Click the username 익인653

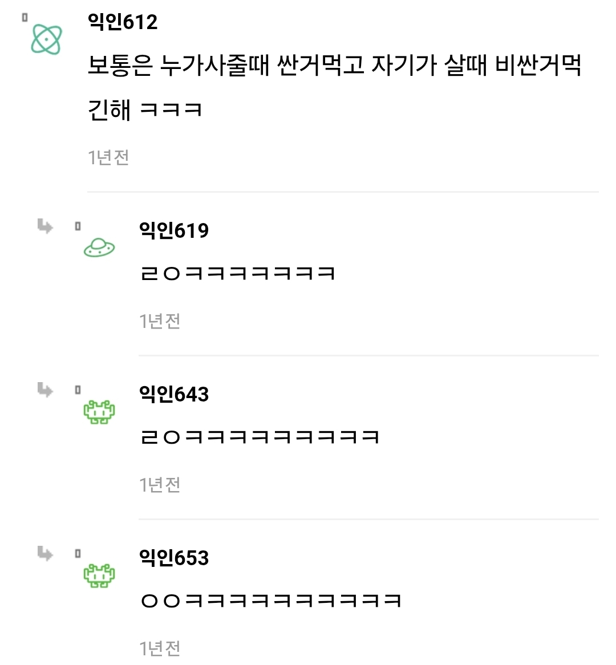point(174,558)
